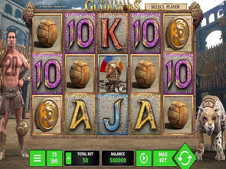Click the armored leopard on the right

(x=211, y=128)
